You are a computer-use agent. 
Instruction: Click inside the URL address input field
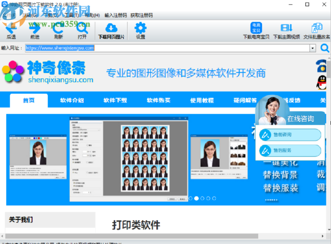pos(168,48)
